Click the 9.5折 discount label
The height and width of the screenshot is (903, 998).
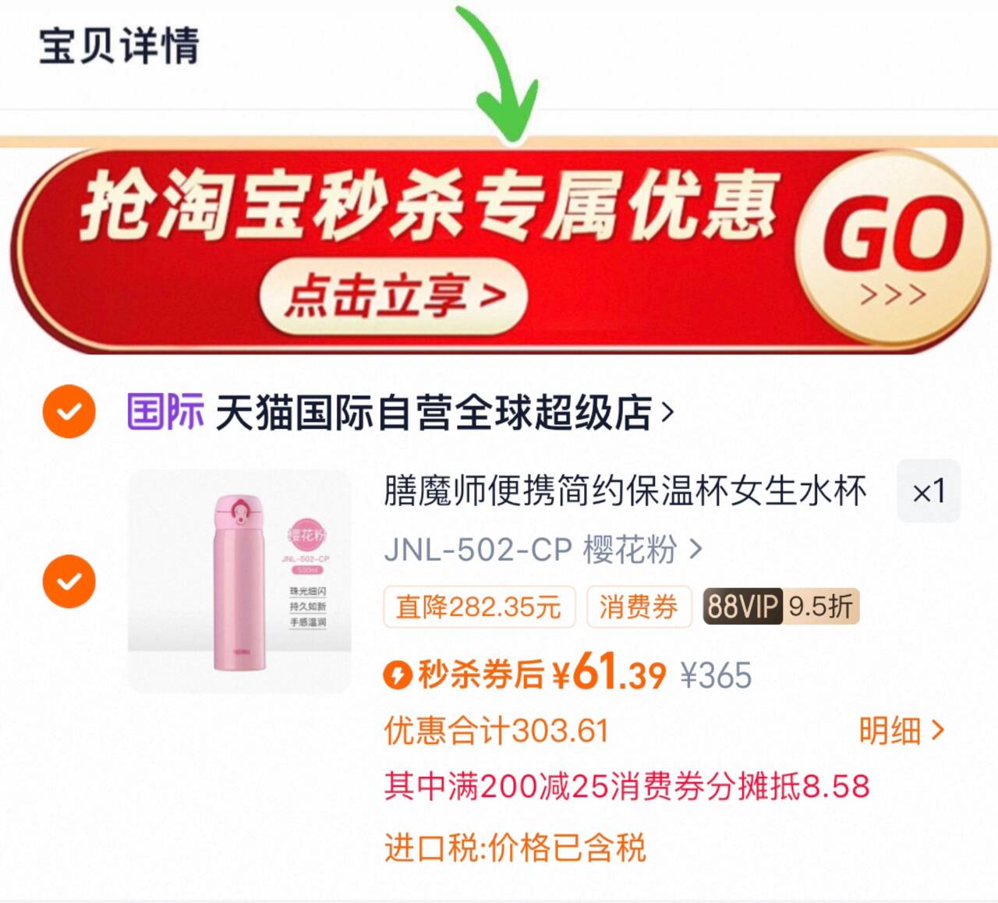pos(821,606)
